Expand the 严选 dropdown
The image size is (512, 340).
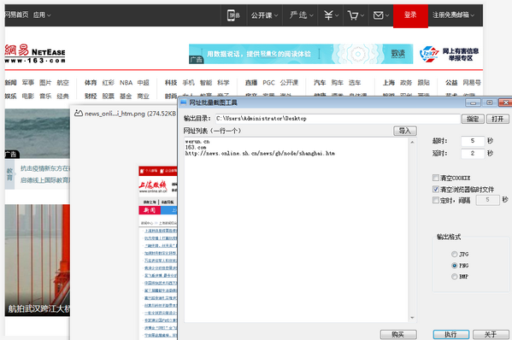tap(301, 15)
